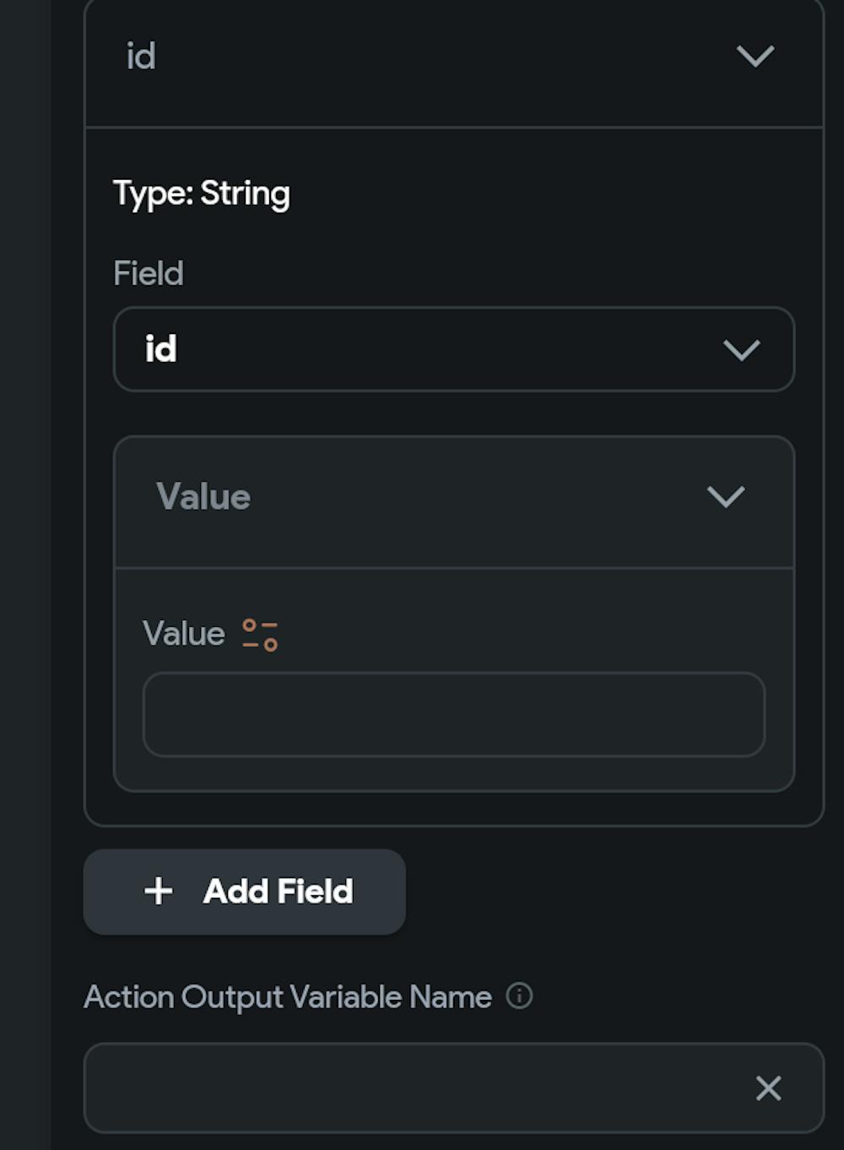Clear the output variable name with X
This screenshot has width=844, height=1150.
(768, 1088)
